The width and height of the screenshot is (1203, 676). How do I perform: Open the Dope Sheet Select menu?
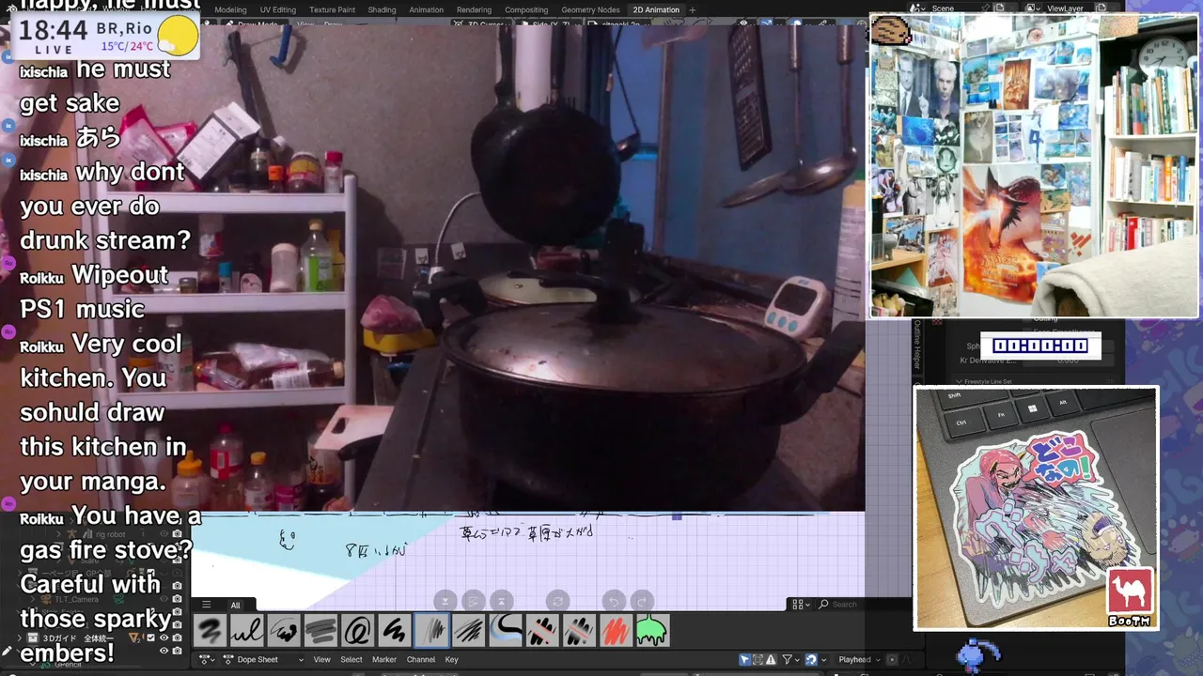(x=352, y=659)
